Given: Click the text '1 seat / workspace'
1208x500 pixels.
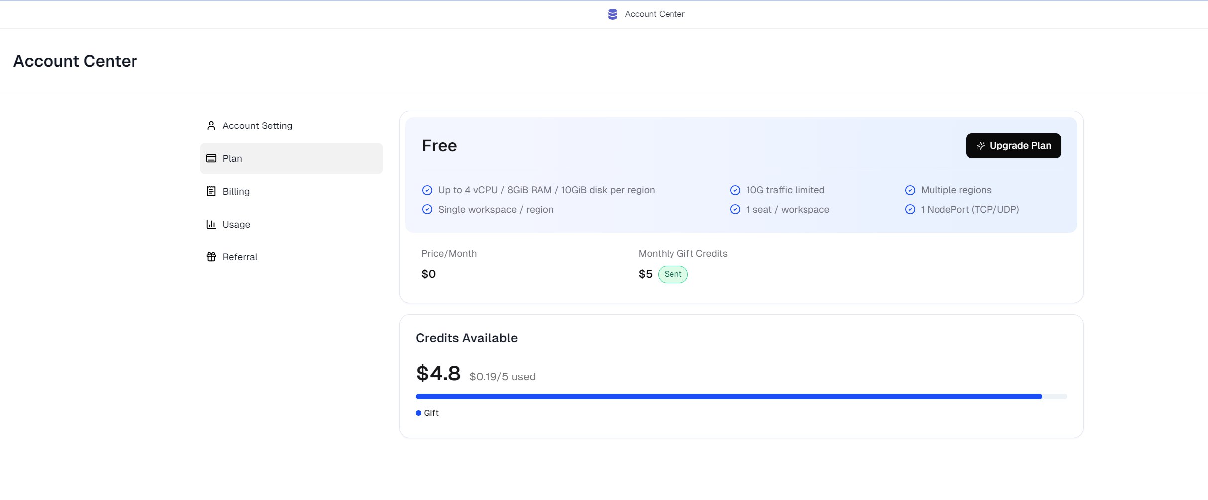Looking at the screenshot, I should pyautogui.click(x=788, y=210).
